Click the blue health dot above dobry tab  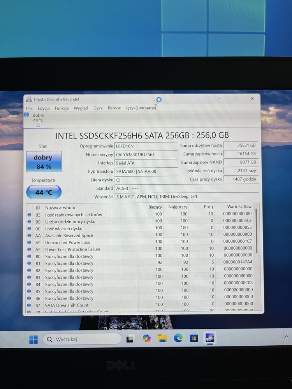pyautogui.click(x=26, y=115)
